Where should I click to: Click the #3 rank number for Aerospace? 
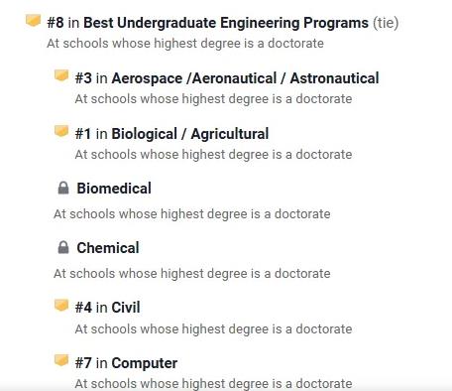point(83,78)
